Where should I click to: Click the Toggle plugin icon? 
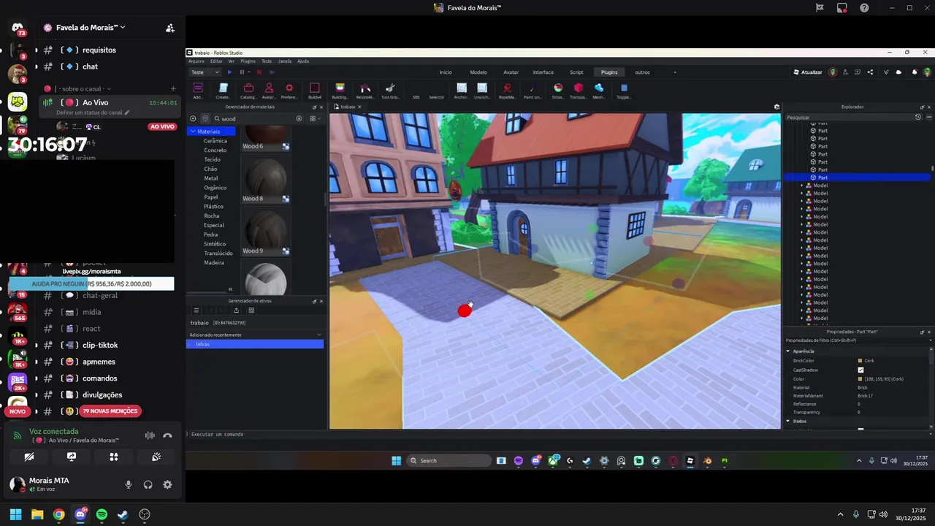tap(624, 91)
